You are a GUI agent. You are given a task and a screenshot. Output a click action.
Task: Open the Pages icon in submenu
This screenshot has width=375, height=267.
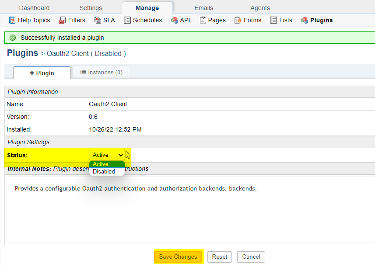203,20
